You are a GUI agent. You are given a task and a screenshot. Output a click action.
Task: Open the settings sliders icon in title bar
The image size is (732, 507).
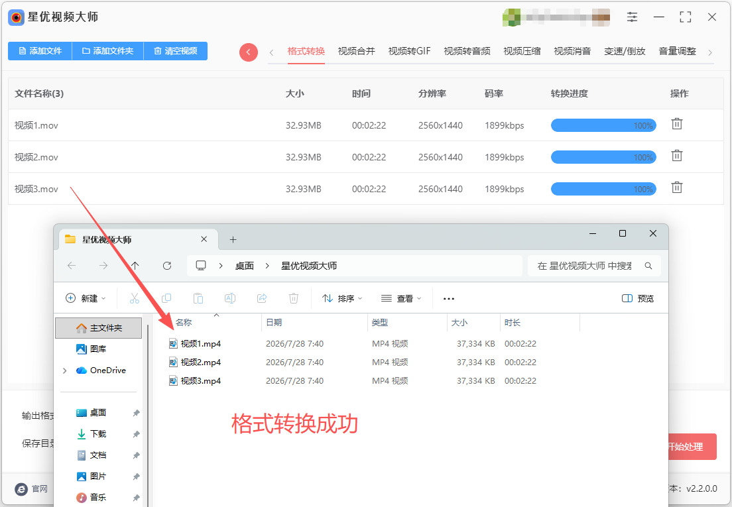pyautogui.click(x=632, y=17)
